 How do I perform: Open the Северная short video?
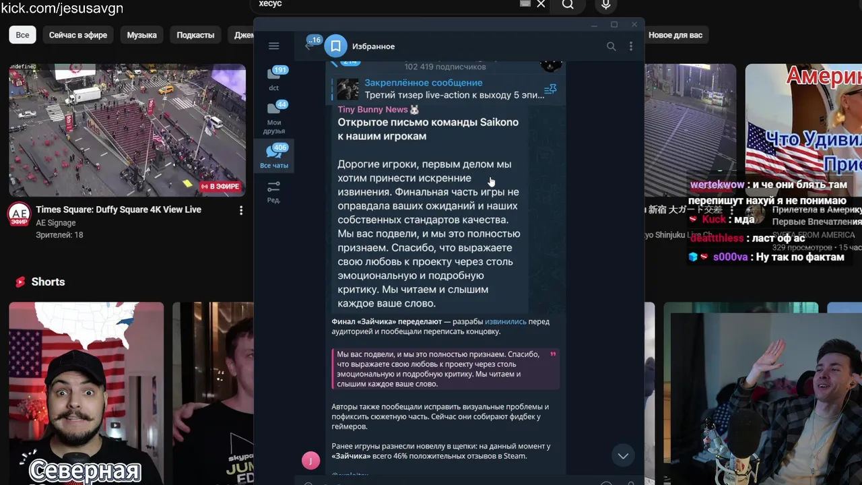tap(86, 393)
